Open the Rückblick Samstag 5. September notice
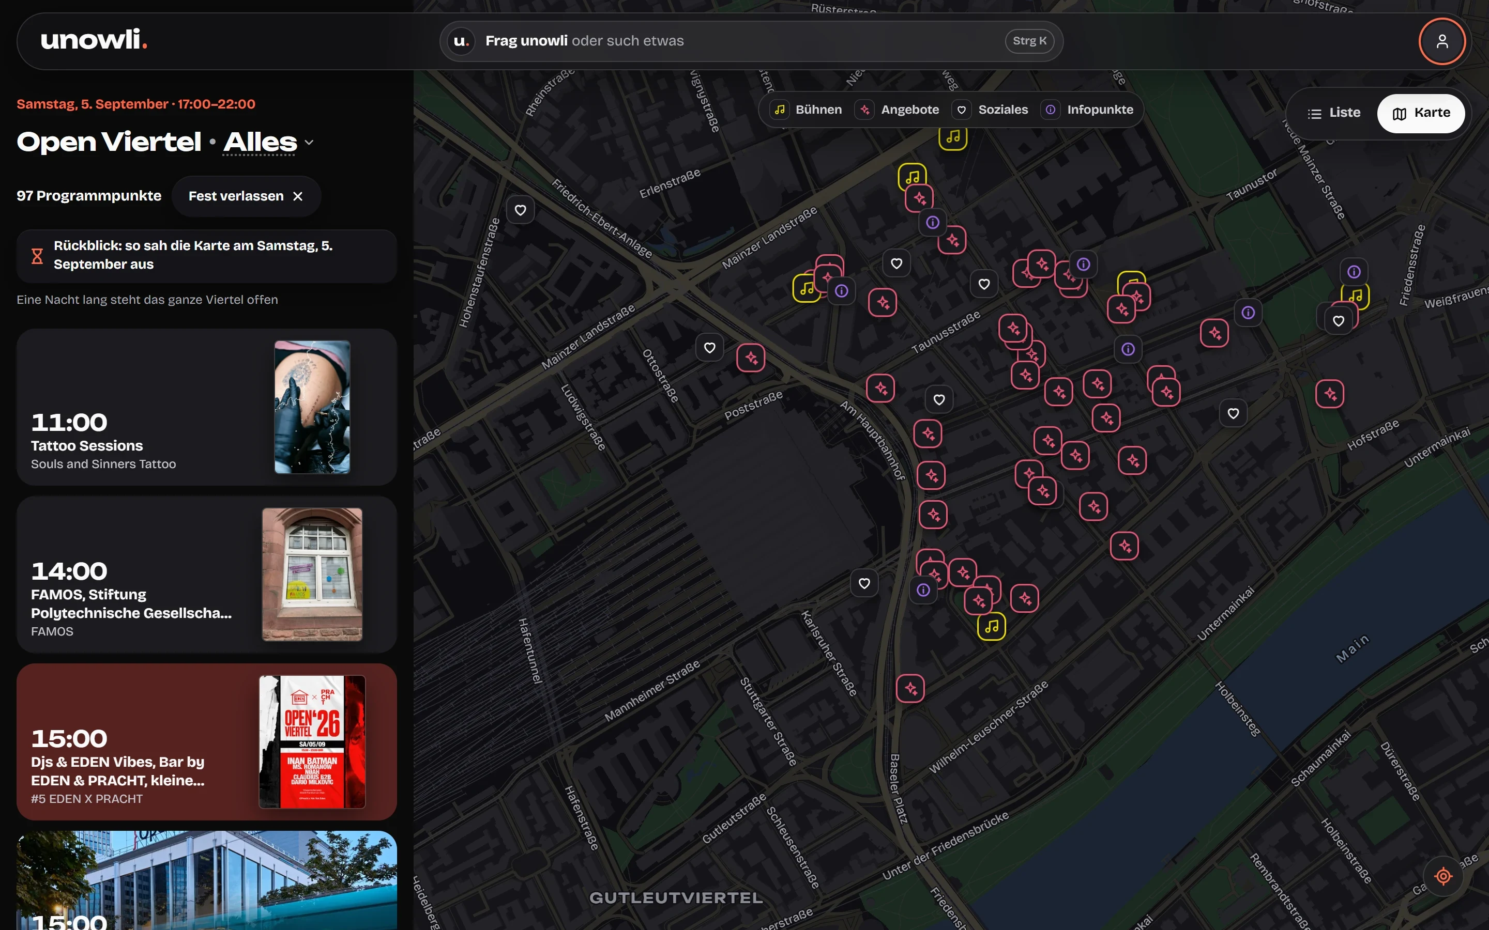 coord(207,256)
